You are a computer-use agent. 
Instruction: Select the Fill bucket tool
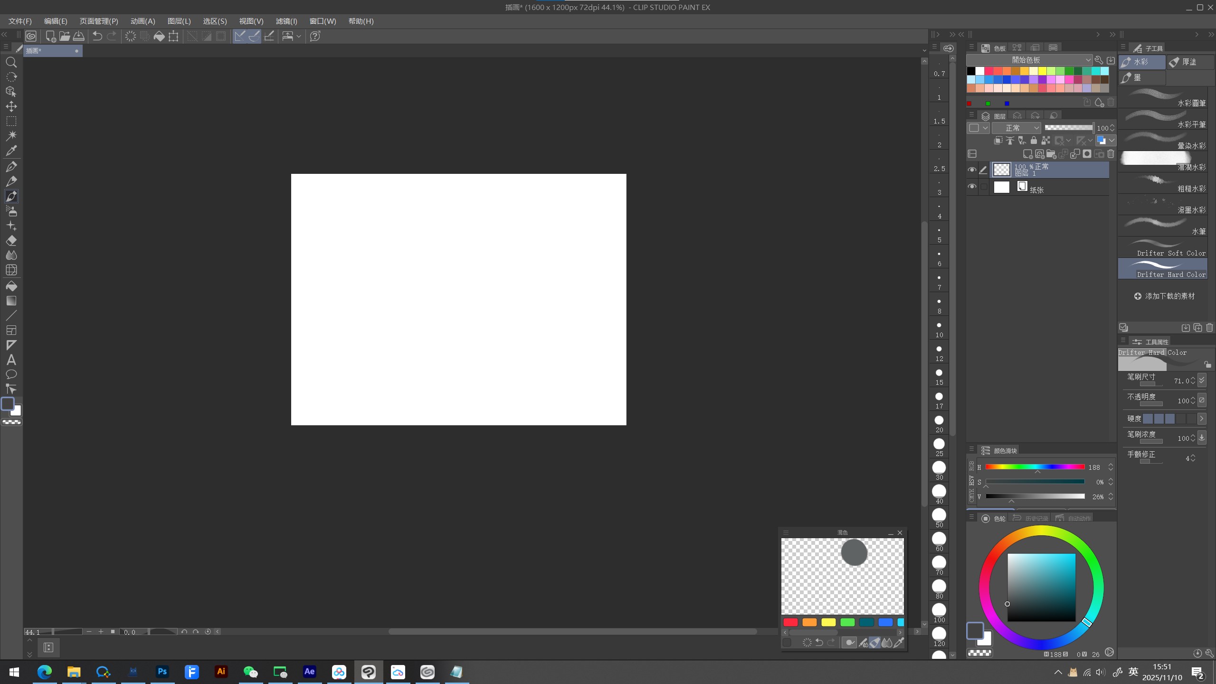point(11,286)
